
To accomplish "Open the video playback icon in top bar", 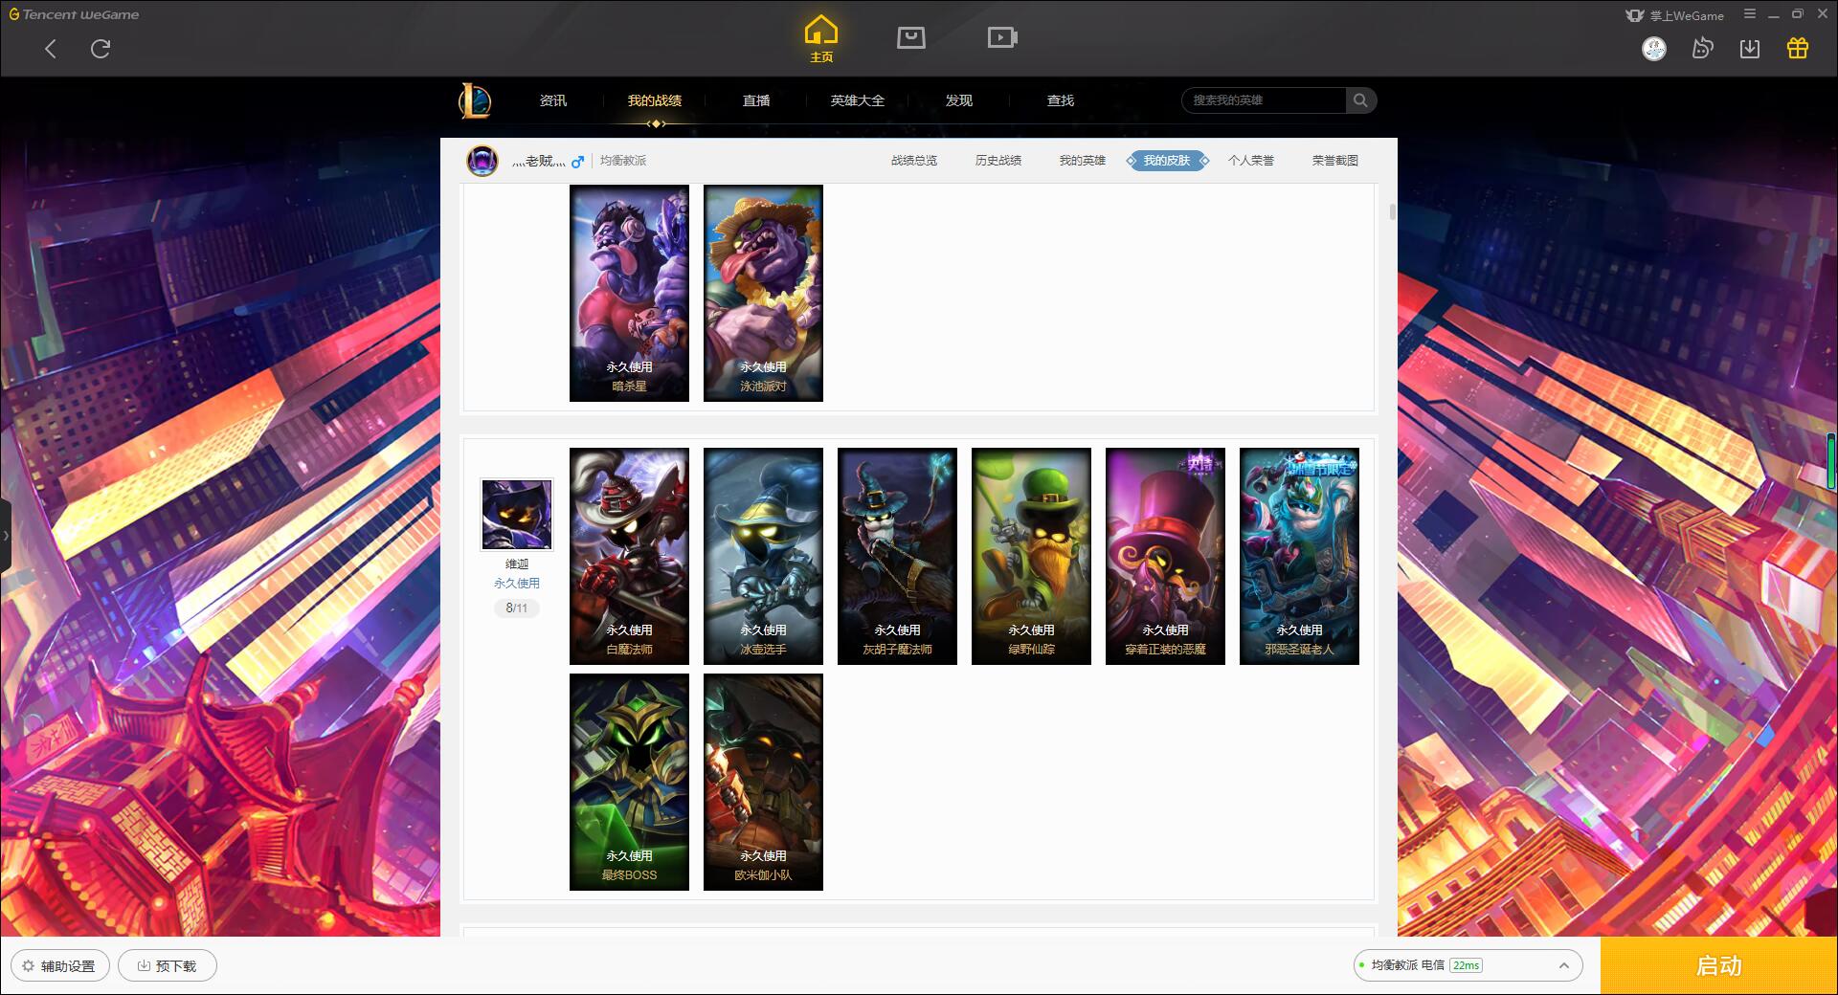I will pos(1002,37).
